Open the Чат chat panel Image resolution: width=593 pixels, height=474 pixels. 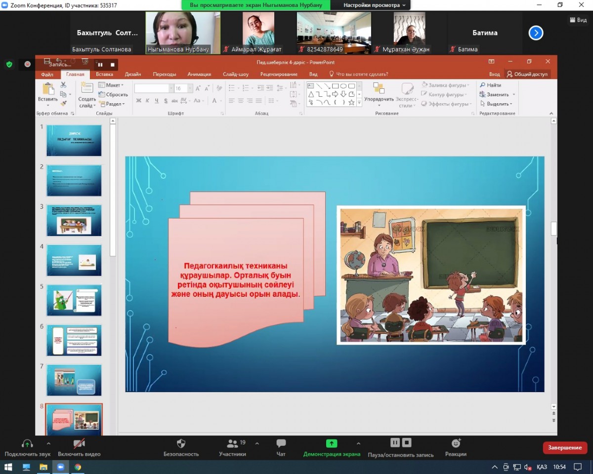[281, 443]
